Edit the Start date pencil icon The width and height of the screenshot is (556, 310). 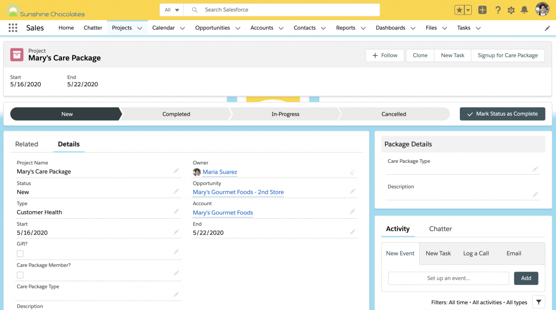tap(176, 232)
